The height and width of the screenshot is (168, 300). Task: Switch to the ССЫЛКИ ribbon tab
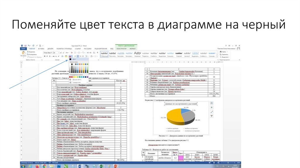(78, 49)
